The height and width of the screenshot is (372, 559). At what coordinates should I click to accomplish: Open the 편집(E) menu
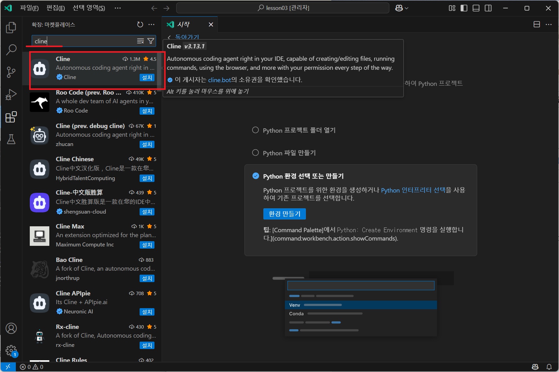coord(56,8)
